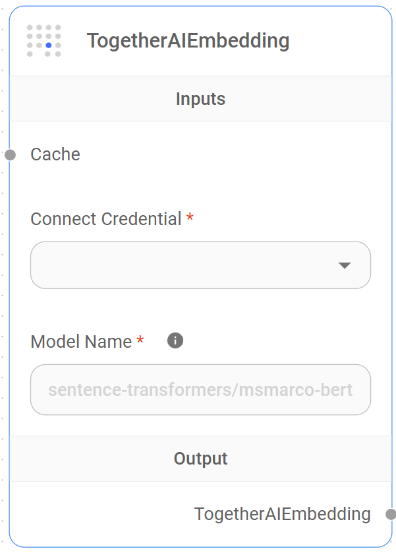Click the Cache input label
Image resolution: width=396 pixels, height=553 pixels.
pyautogui.click(x=55, y=154)
